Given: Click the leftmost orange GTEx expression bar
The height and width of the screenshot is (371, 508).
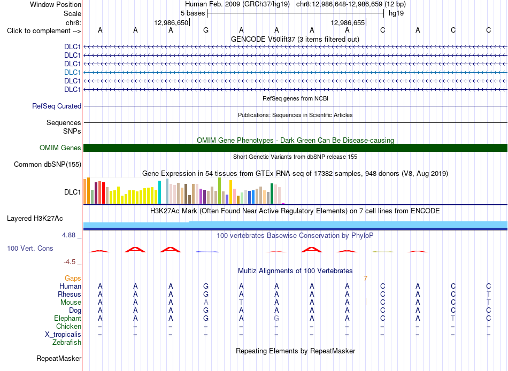Looking at the screenshot, I should click(x=85, y=191).
